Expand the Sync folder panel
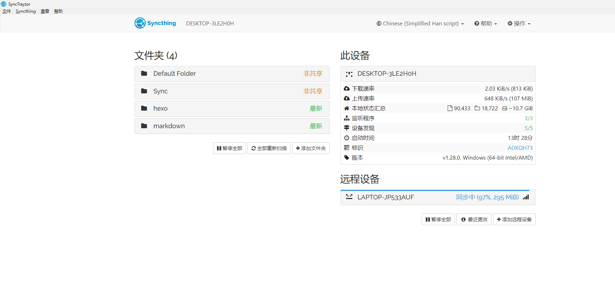This screenshot has width=615, height=285. coord(232,91)
